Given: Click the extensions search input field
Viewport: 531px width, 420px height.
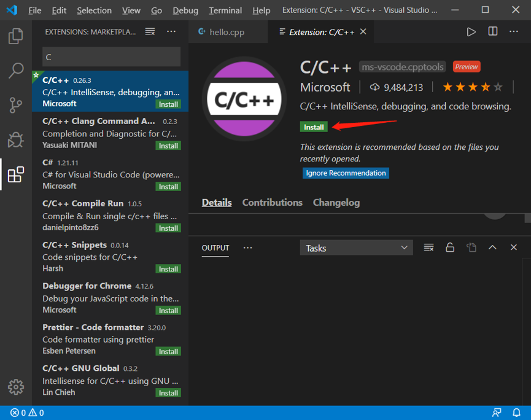Looking at the screenshot, I should 111,57.
